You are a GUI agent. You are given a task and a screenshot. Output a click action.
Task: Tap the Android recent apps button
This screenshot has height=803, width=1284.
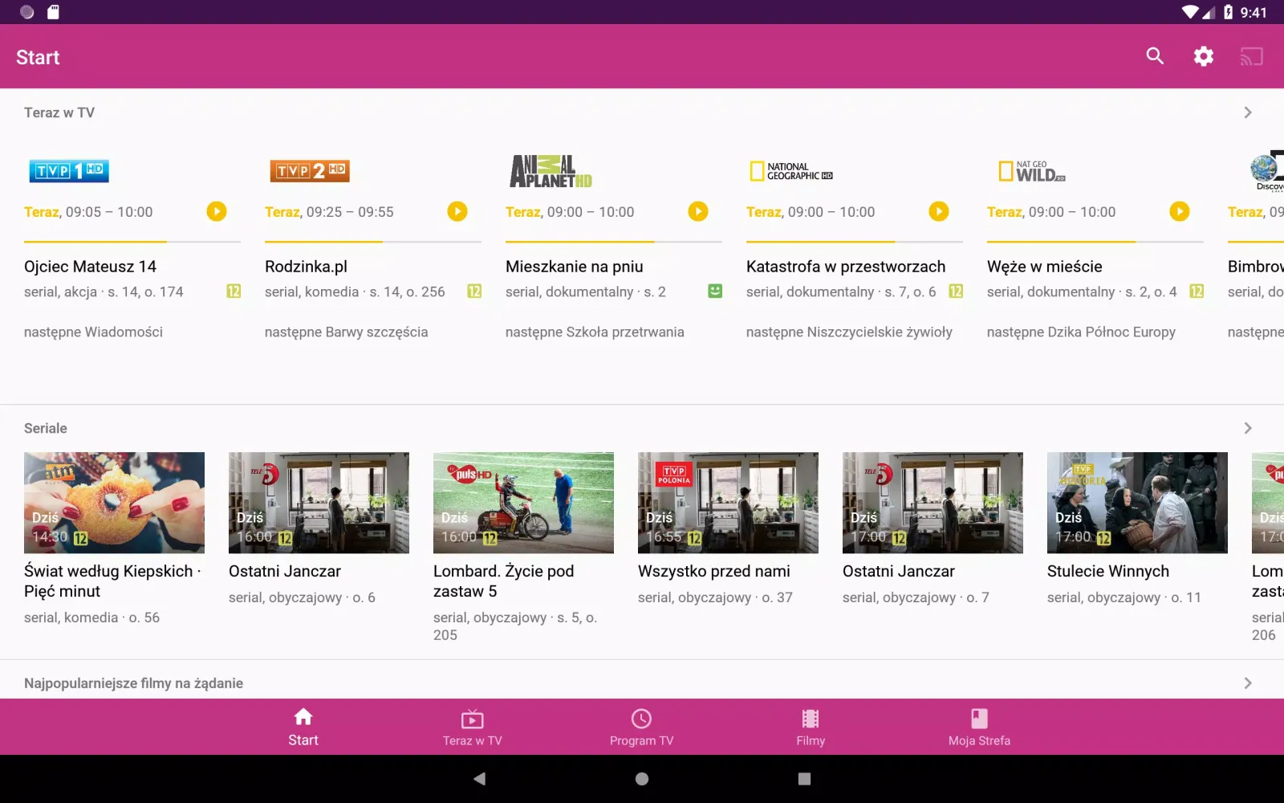[x=804, y=778]
